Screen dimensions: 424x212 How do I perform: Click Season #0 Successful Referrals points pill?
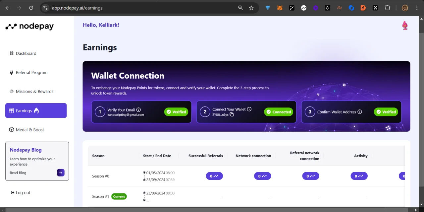(214, 176)
